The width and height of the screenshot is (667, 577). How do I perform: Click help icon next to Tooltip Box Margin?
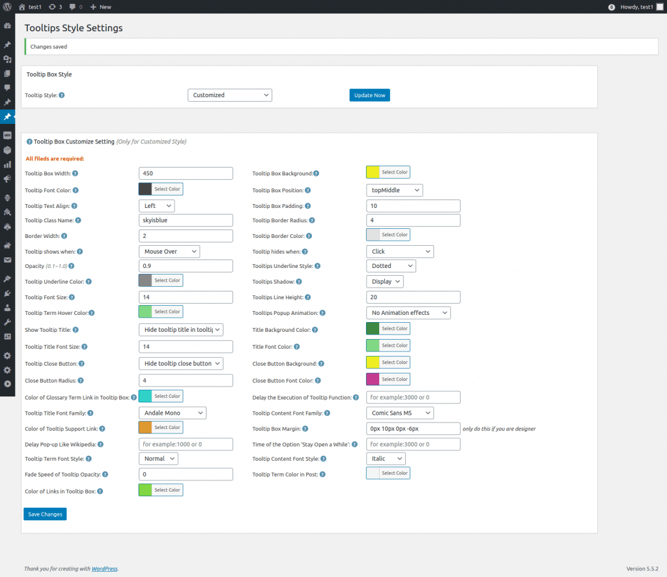pos(305,429)
